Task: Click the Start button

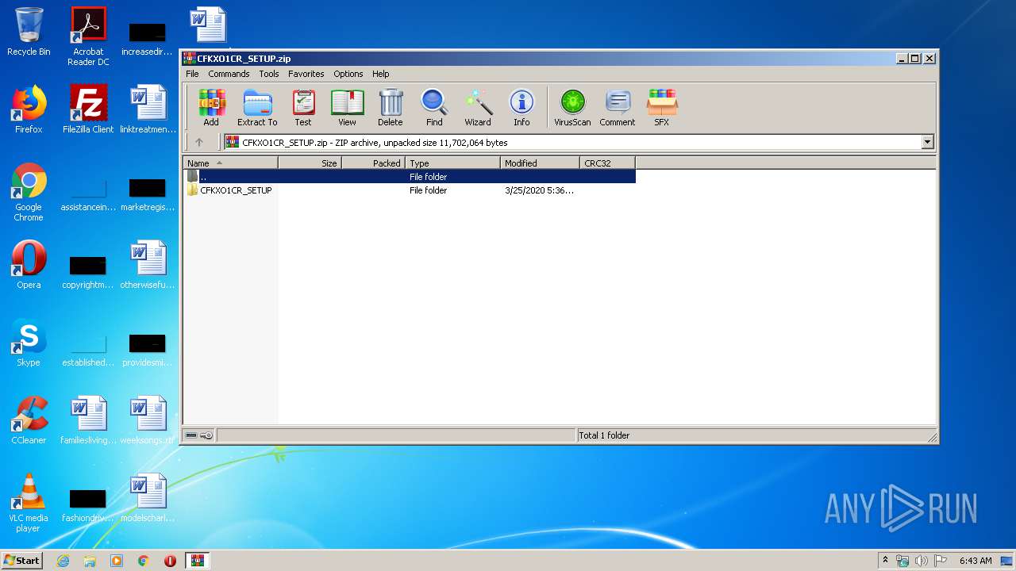Action: click(x=22, y=560)
